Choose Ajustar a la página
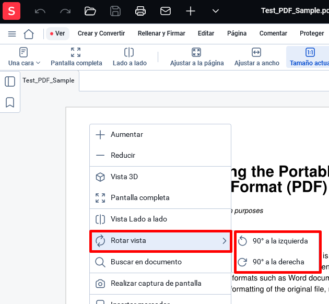The width and height of the screenshot is (329, 304). (x=197, y=57)
